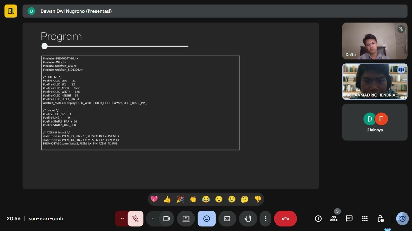Click the green D avatar beside Dewan Dwi Nugroho
The height and width of the screenshot is (231, 412).
coord(31,11)
